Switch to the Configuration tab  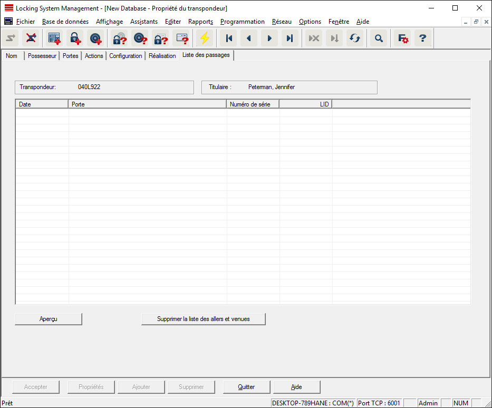[x=126, y=56]
